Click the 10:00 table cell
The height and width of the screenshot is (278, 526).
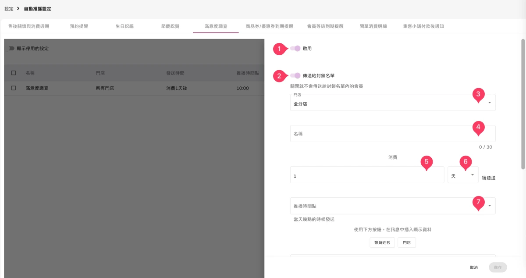click(x=243, y=88)
